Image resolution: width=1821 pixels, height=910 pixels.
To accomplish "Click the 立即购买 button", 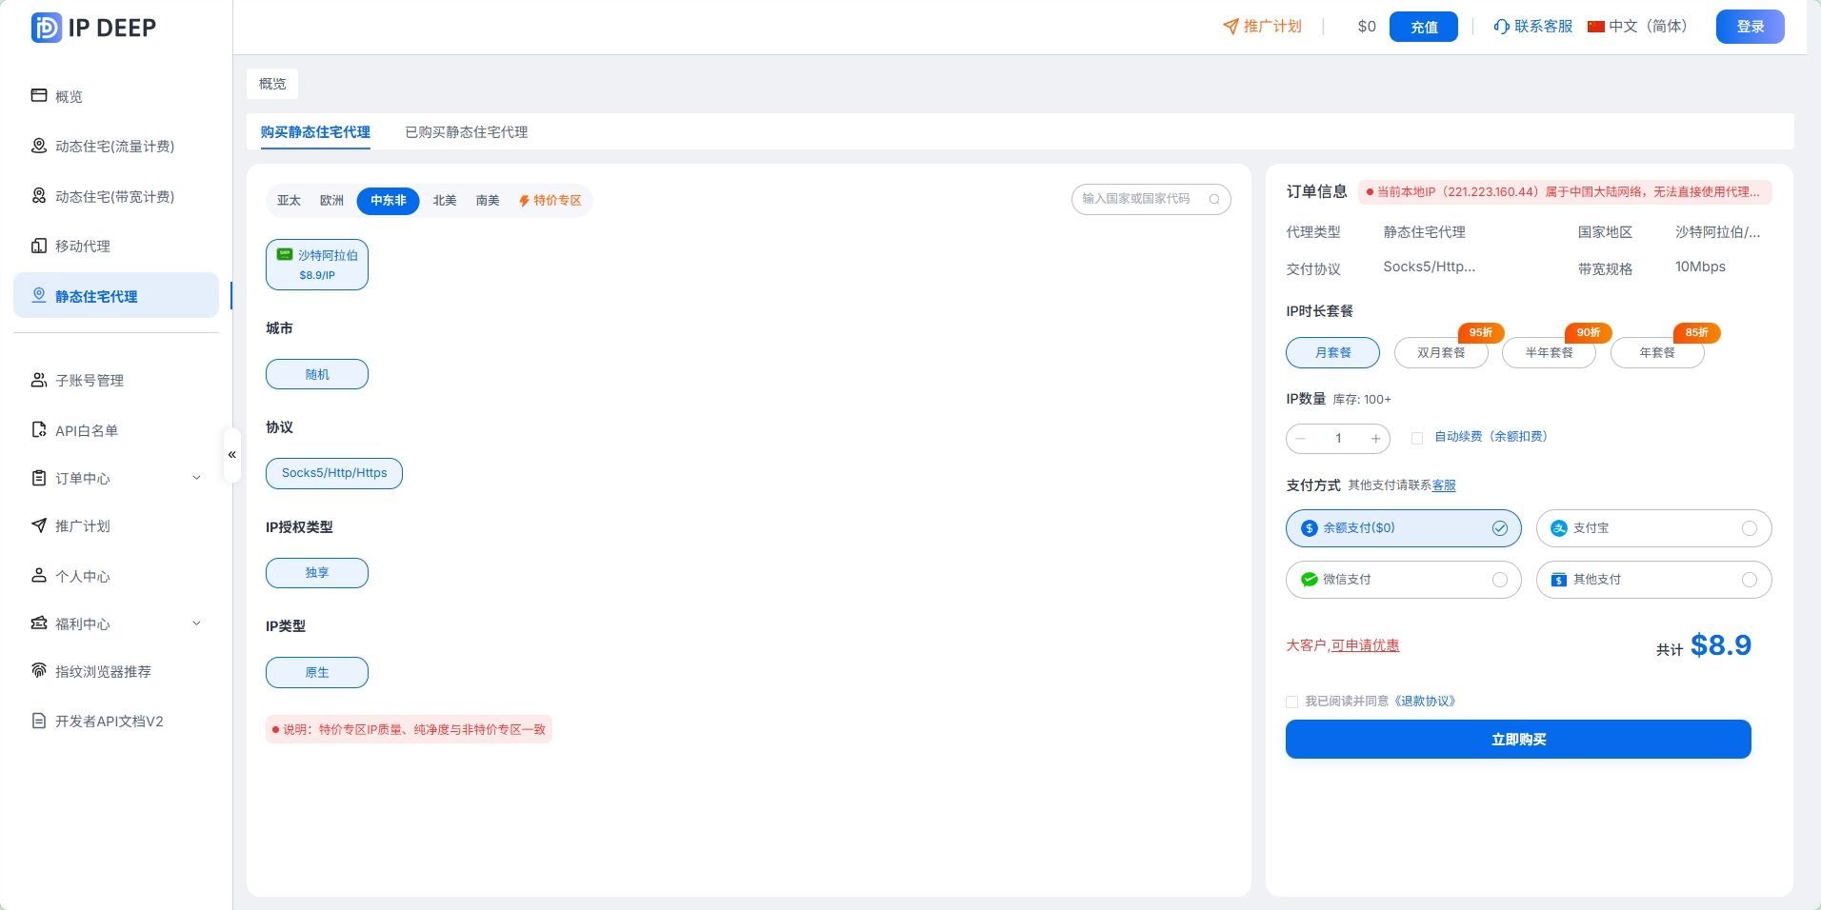I will pyautogui.click(x=1518, y=740).
